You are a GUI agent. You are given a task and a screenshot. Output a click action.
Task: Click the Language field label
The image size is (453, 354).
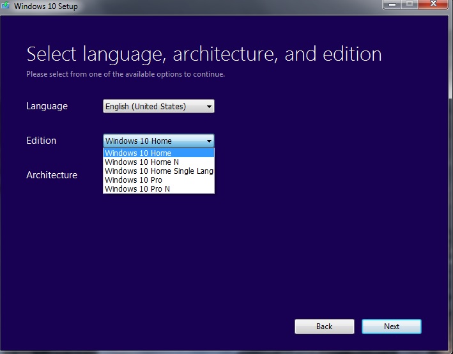pos(47,106)
